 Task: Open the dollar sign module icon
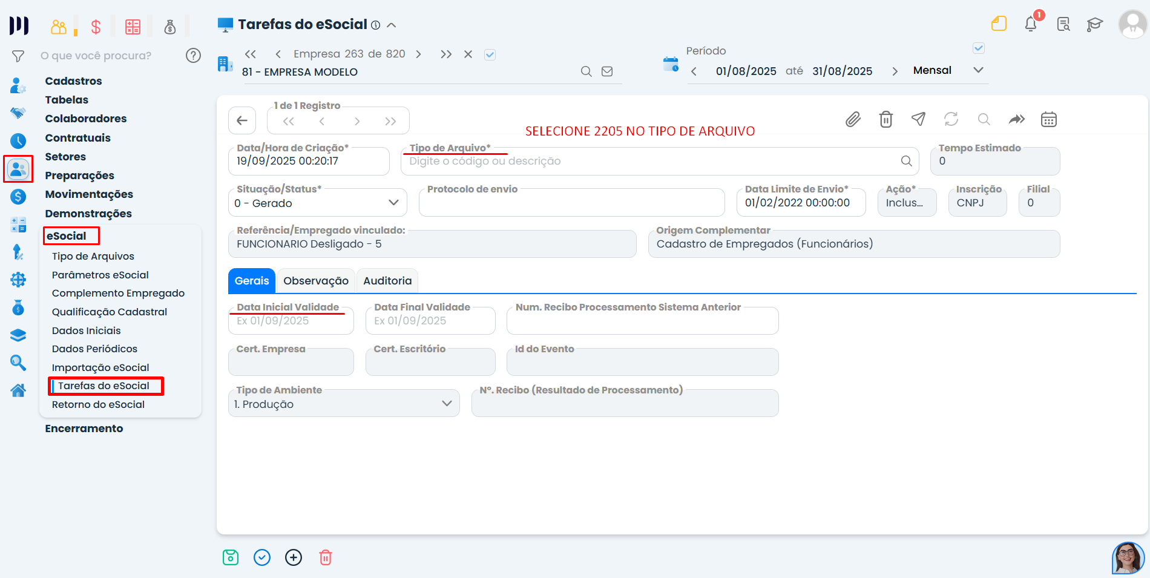point(96,27)
